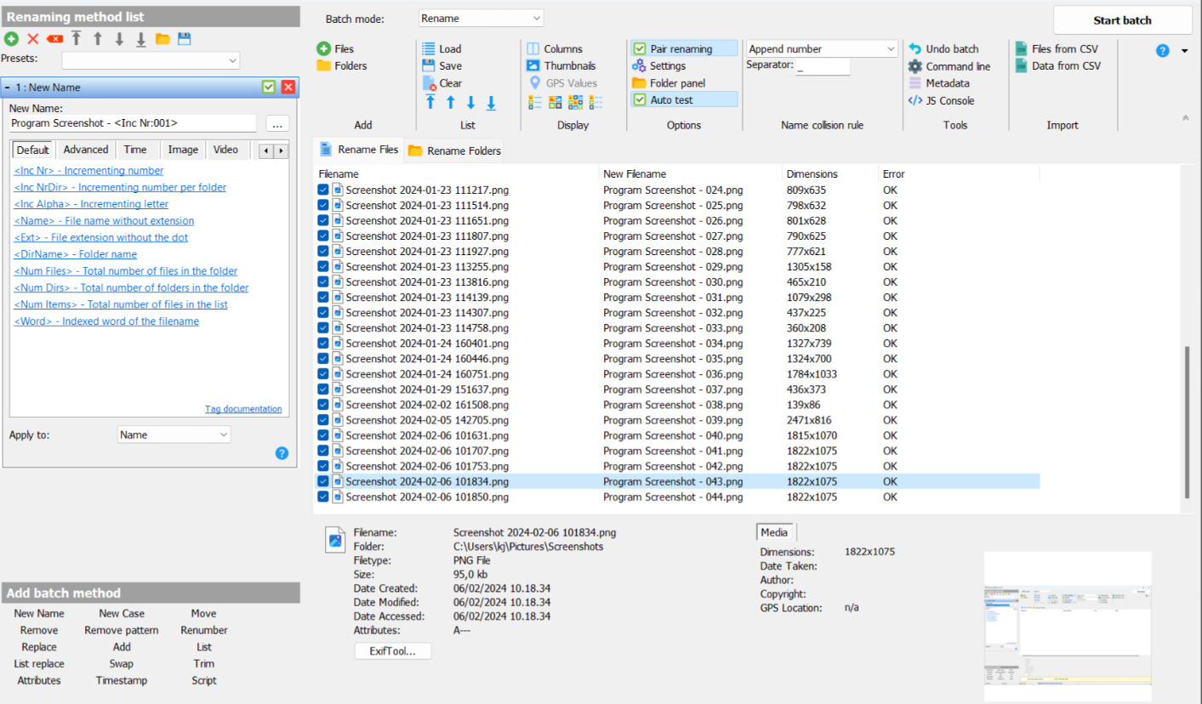Save the current file list

(x=441, y=65)
